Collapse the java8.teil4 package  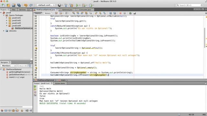point(6,26)
